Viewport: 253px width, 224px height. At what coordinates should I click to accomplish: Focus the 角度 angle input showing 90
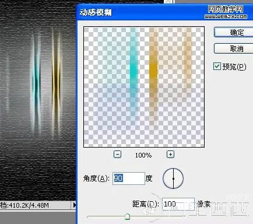129,178
